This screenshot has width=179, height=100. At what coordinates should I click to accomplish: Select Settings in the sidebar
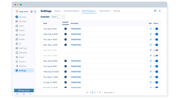tap(24, 71)
